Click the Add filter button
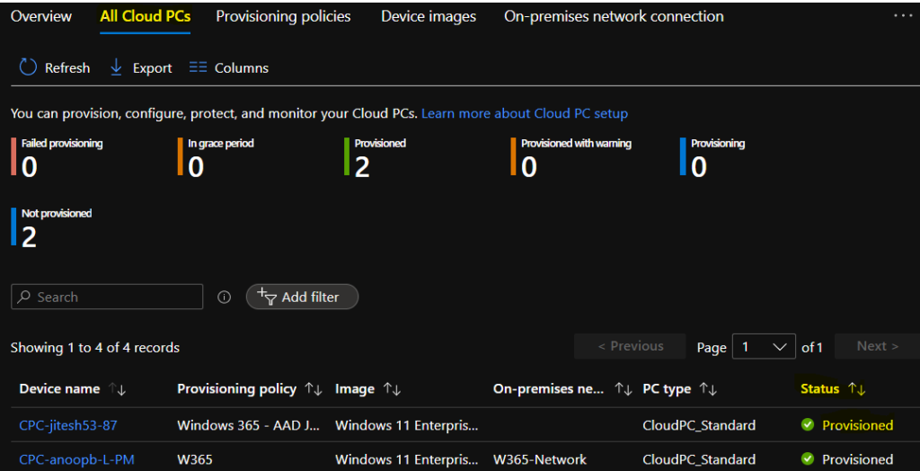Viewport: 920px width, 471px height. (x=302, y=297)
